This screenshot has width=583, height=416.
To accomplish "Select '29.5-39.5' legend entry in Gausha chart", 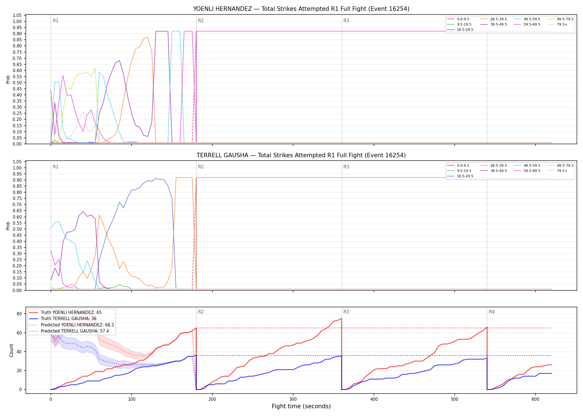I will [494, 166].
